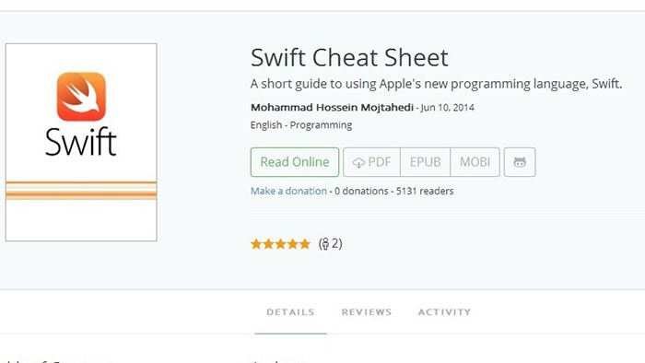Click the reviewer person icon beside count
The width and height of the screenshot is (645, 363).
pos(325,244)
